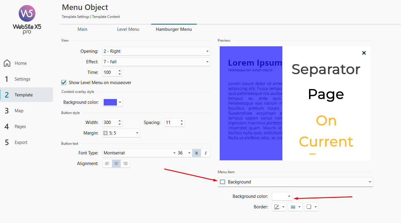
Task: Click the blue content overlay color swatch
Action: (x=110, y=102)
